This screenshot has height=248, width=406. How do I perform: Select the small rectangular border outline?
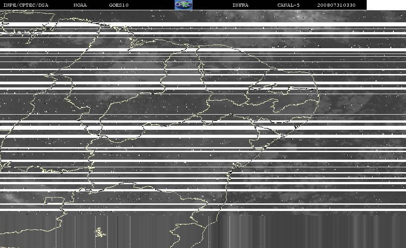coord(54,200)
